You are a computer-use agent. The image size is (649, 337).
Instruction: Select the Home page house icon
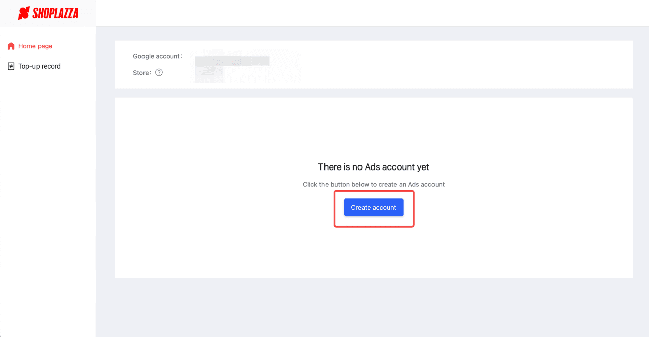coord(11,46)
